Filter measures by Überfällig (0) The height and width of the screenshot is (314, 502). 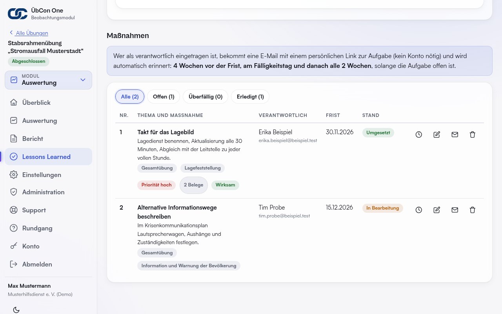coord(206,97)
